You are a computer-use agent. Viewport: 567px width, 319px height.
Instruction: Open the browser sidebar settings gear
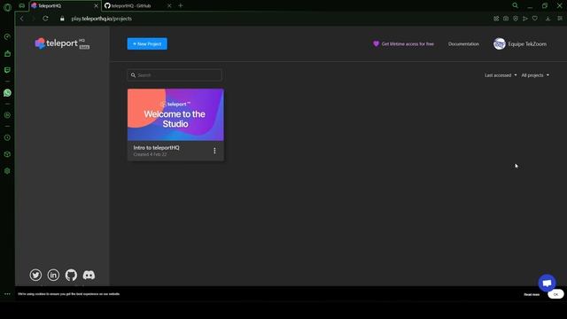pos(7,171)
